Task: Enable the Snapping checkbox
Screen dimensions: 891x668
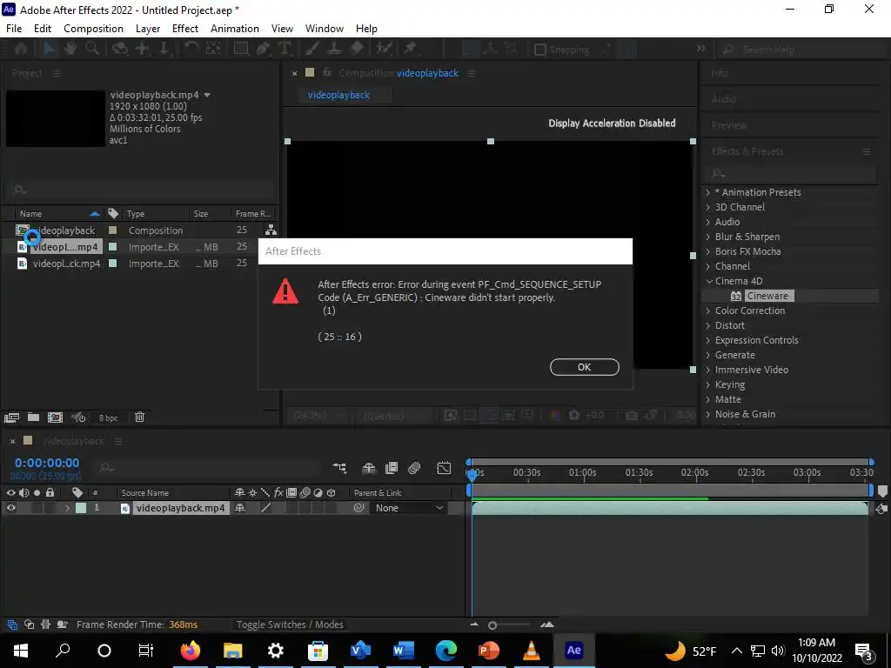Action: coord(540,50)
